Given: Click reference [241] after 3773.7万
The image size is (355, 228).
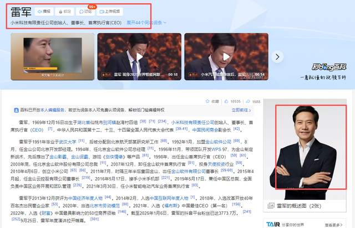Looking at the screenshot, I should pos(247,212).
